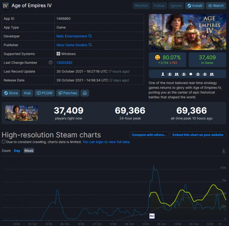Screen dimensions: 229x226
Task: Click the smiley rating emoji icon
Action: coord(158,58)
